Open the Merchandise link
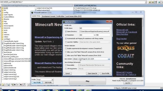 coord(122,34)
